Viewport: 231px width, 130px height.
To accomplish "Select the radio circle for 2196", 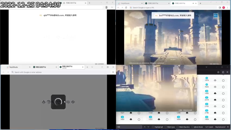I will (223, 113).
